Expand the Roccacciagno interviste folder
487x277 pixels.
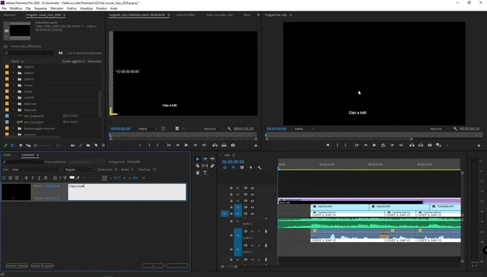click(13, 128)
